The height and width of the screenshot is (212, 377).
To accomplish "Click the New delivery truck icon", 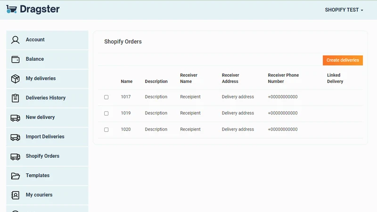I will pyautogui.click(x=16, y=117).
